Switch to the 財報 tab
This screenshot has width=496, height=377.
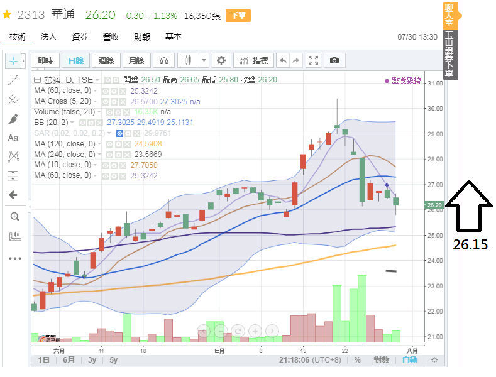point(143,37)
